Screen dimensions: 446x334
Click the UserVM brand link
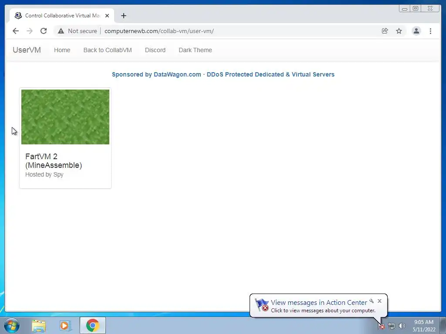tap(27, 50)
